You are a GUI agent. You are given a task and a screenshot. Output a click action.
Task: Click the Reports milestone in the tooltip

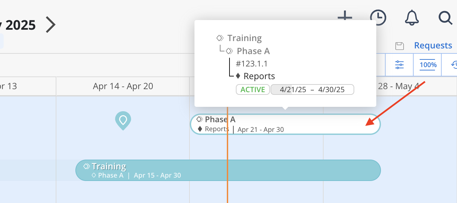coord(259,76)
